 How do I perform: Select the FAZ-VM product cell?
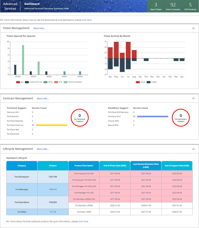(x=53, y=177)
